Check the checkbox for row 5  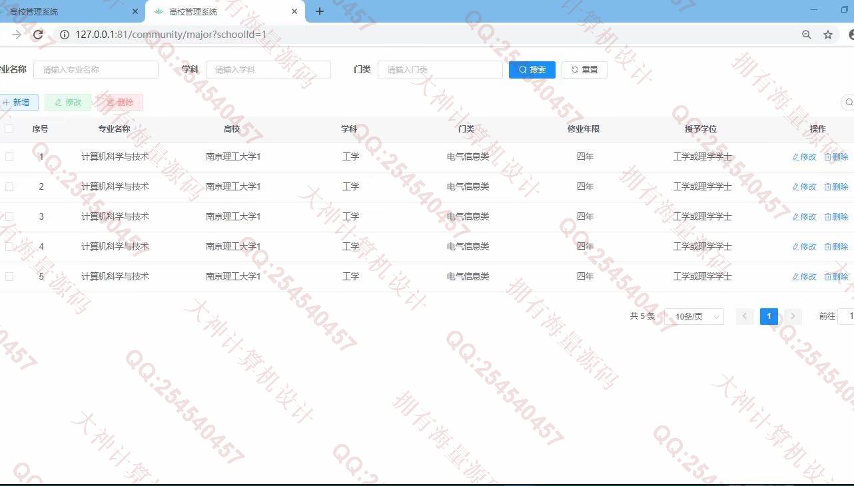coord(9,277)
